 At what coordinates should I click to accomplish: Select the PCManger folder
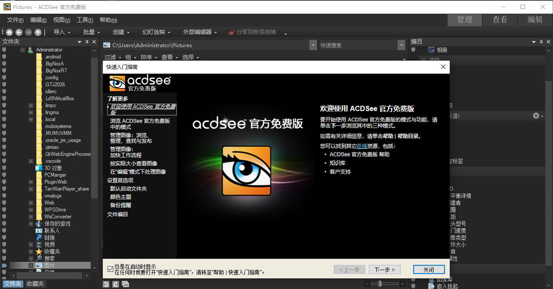coord(55,175)
